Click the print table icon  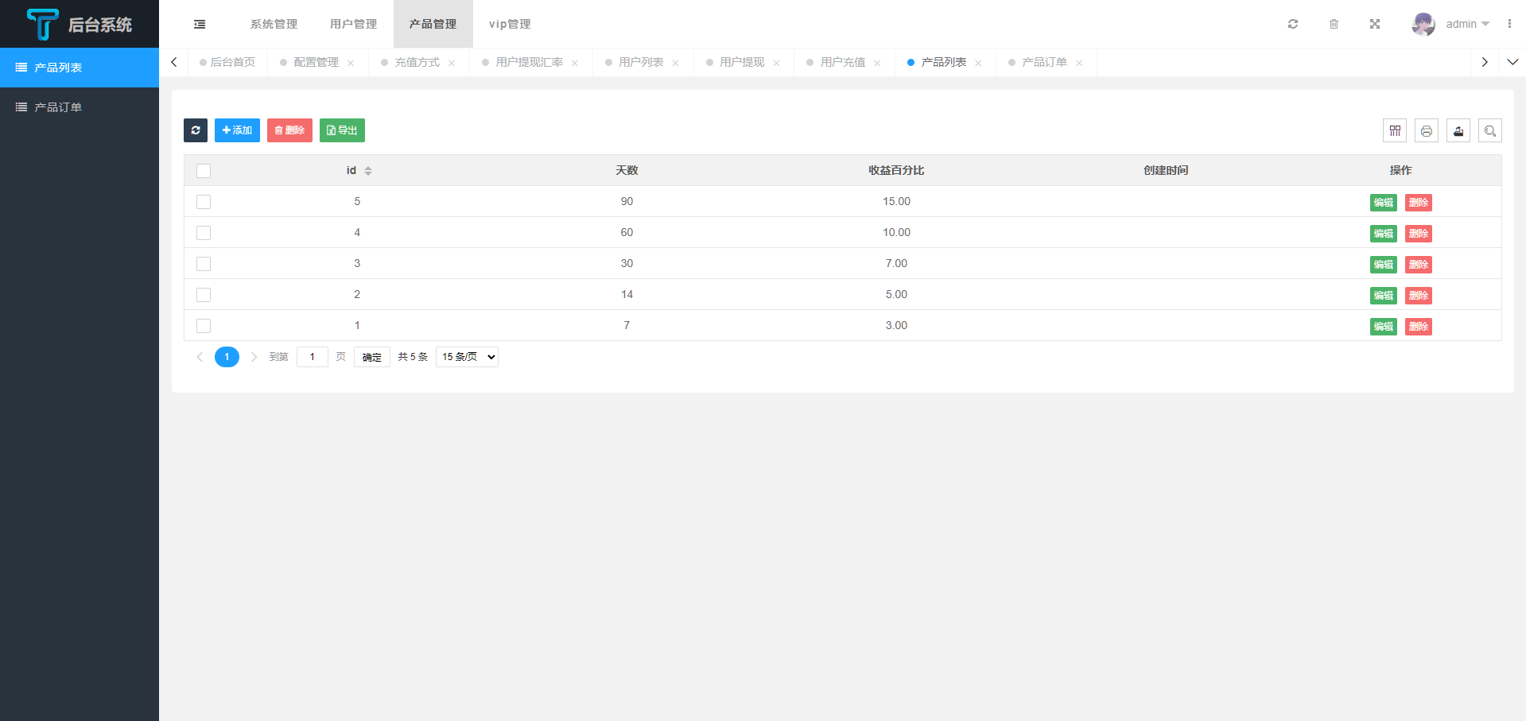[1427, 131]
